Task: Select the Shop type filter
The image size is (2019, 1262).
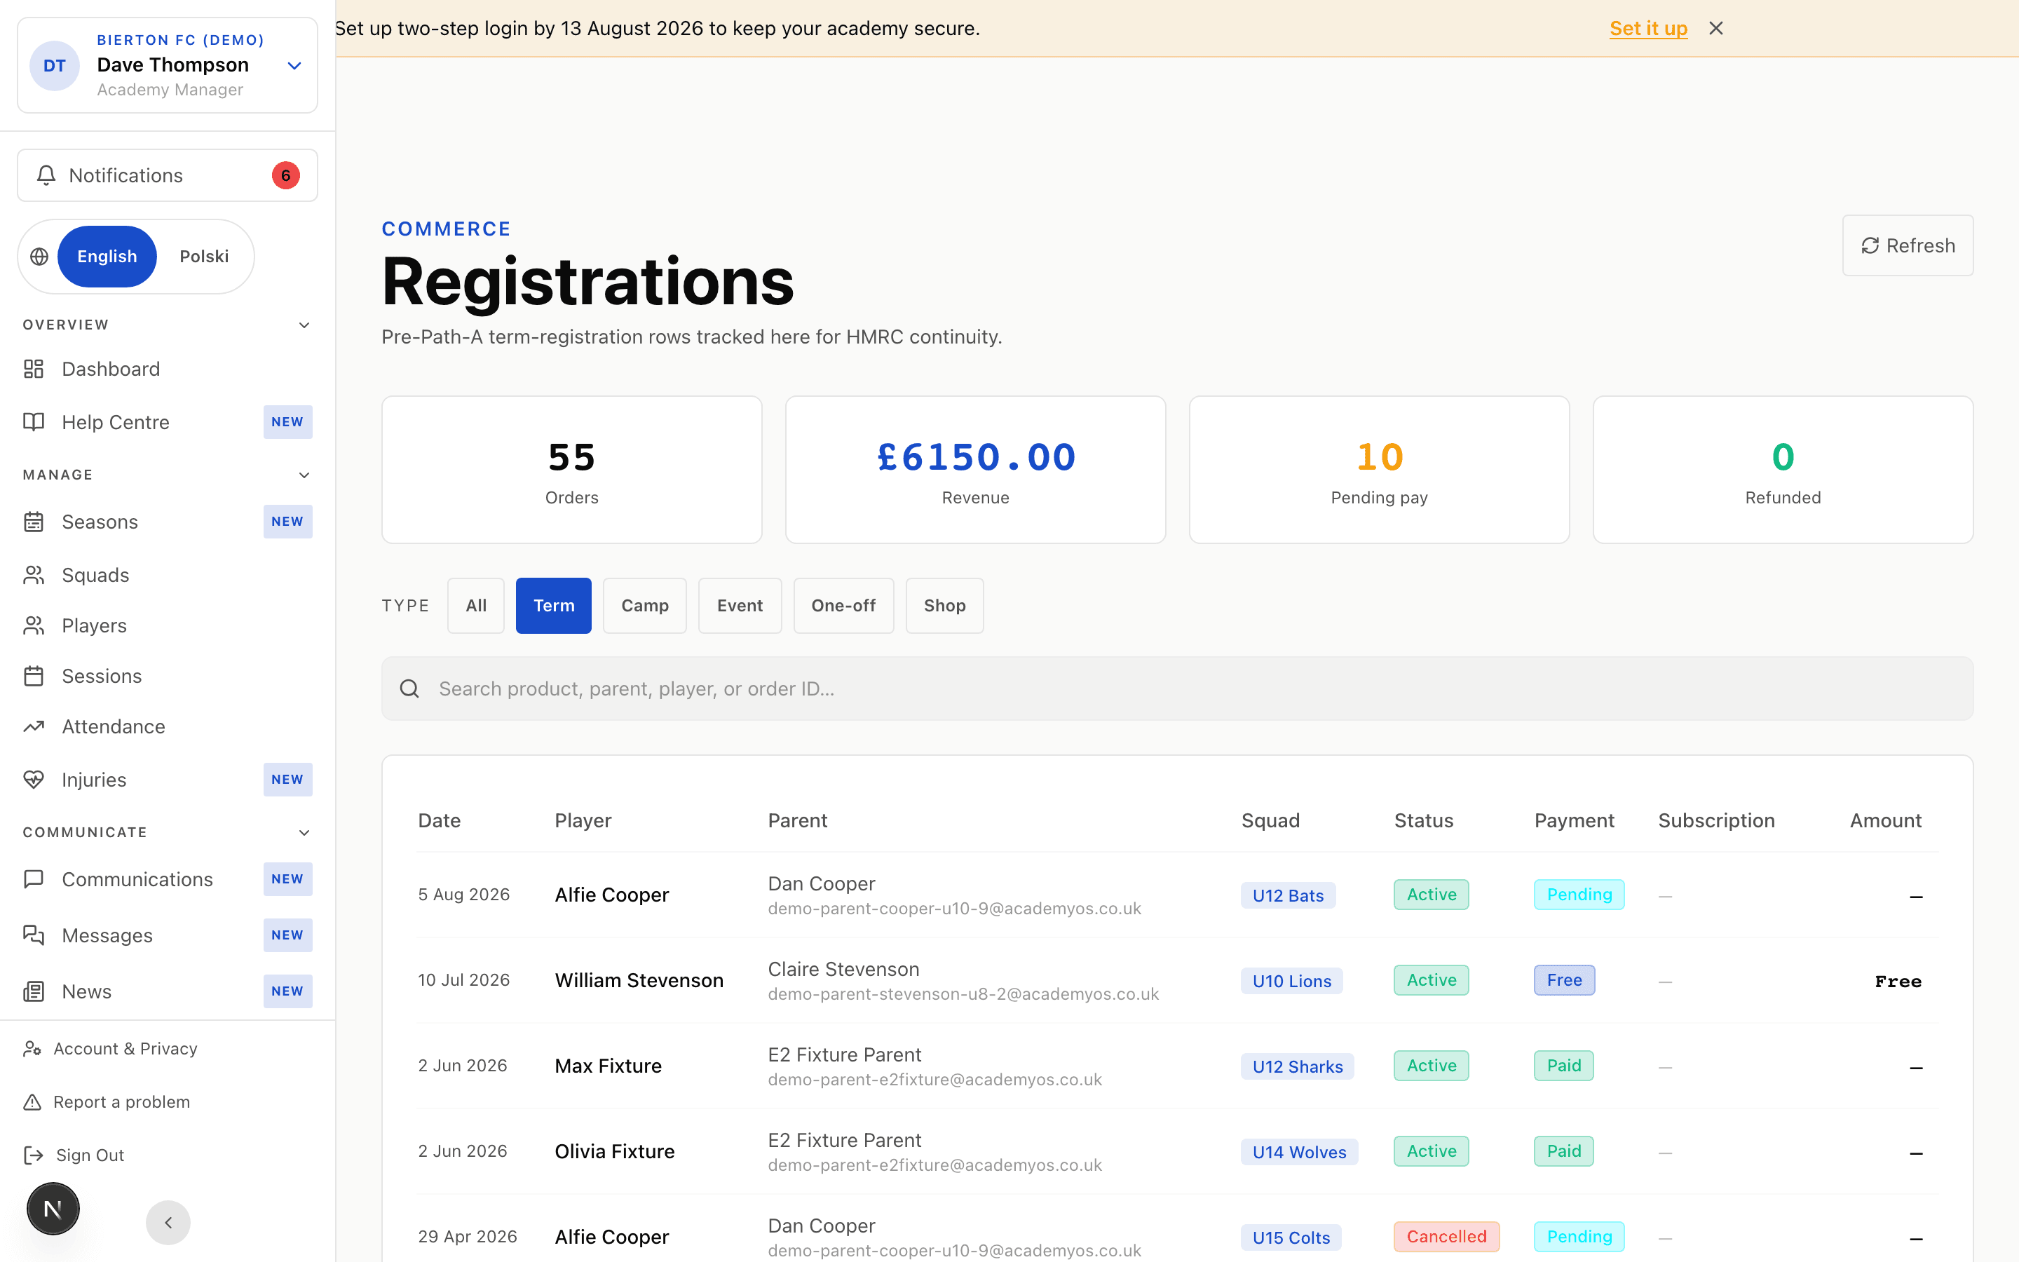Action: click(x=944, y=605)
